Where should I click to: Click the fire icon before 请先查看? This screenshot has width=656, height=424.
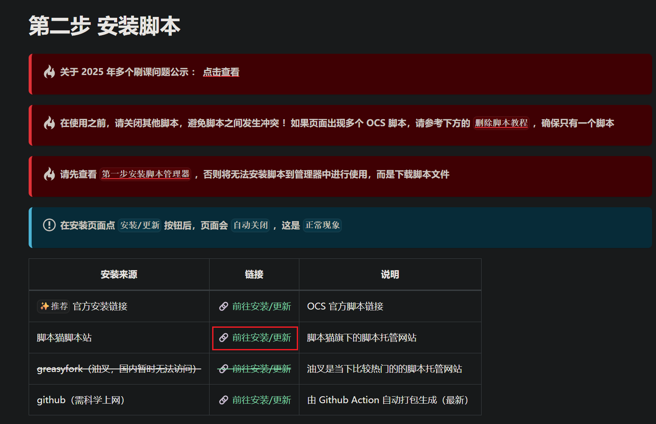click(49, 174)
